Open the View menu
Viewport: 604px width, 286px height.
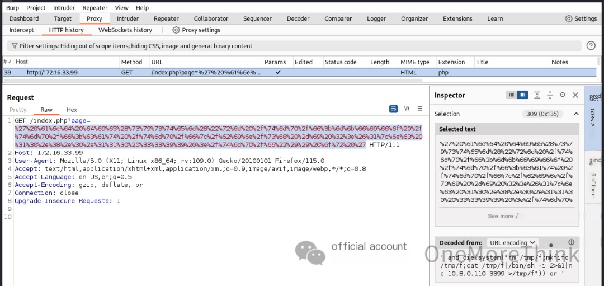122,8
